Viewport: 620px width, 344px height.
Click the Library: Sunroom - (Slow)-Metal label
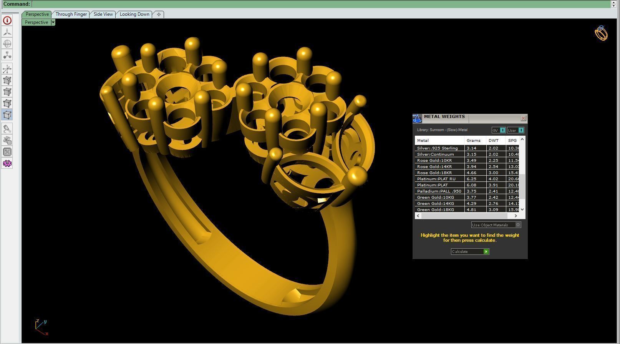click(442, 130)
